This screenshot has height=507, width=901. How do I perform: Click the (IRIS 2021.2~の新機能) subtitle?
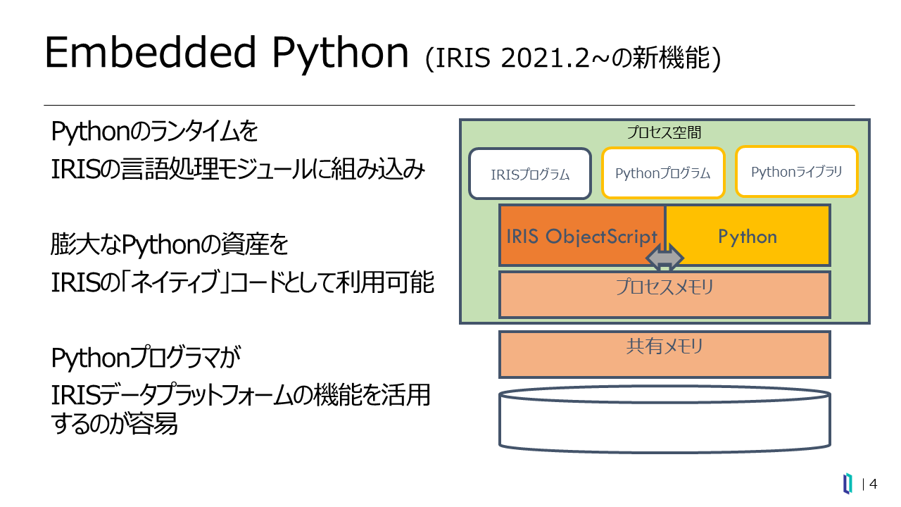tap(573, 59)
